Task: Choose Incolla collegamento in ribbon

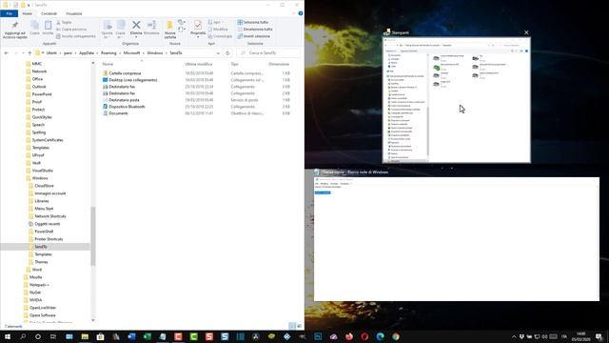Action: [x=76, y=36]
